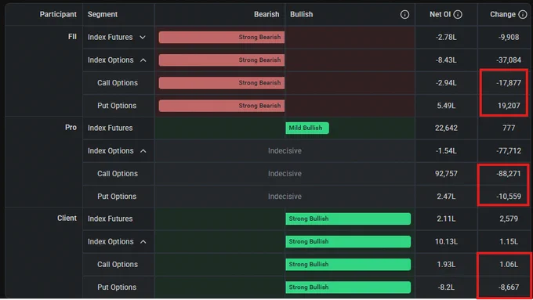Select Strong Bullish bar for Client Put Options
This screenshot has height=300, width=533.
348,287
